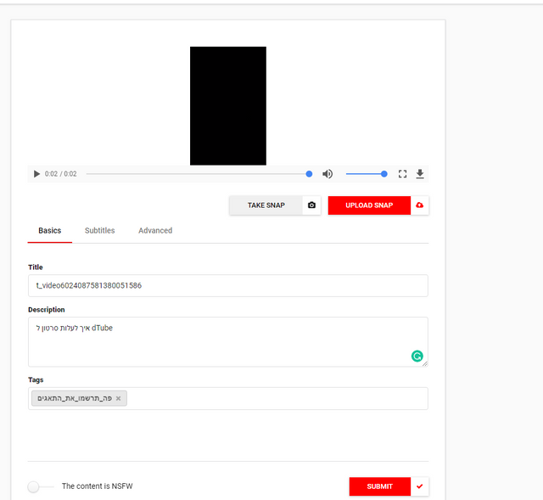The image size is (543, 500).
Task: Focus the Title input field
Action: [228, 285]
